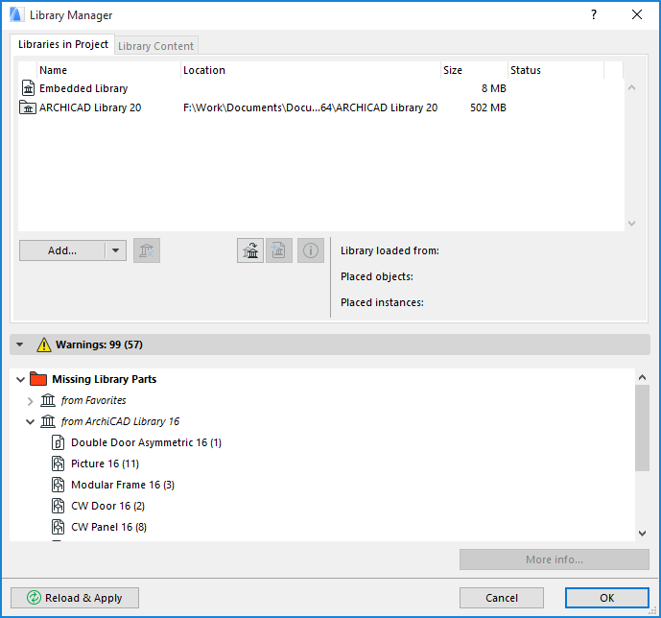Open help with the question mark button
This screenshot has height=618, width=661.
pos(594,14)
